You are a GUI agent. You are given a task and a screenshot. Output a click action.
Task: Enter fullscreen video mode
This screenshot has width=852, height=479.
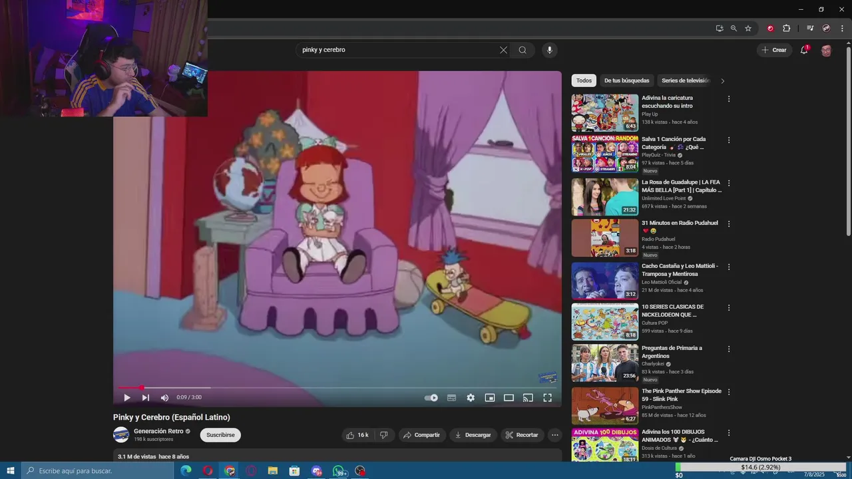[547, 398]
